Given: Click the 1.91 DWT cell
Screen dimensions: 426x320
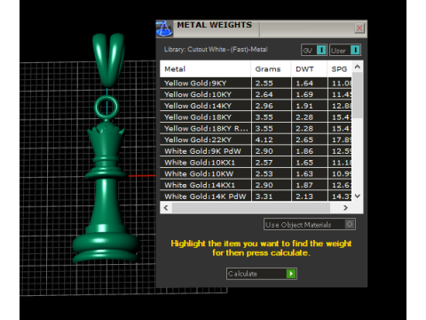Looking at the screenshot, I should 310,106.
